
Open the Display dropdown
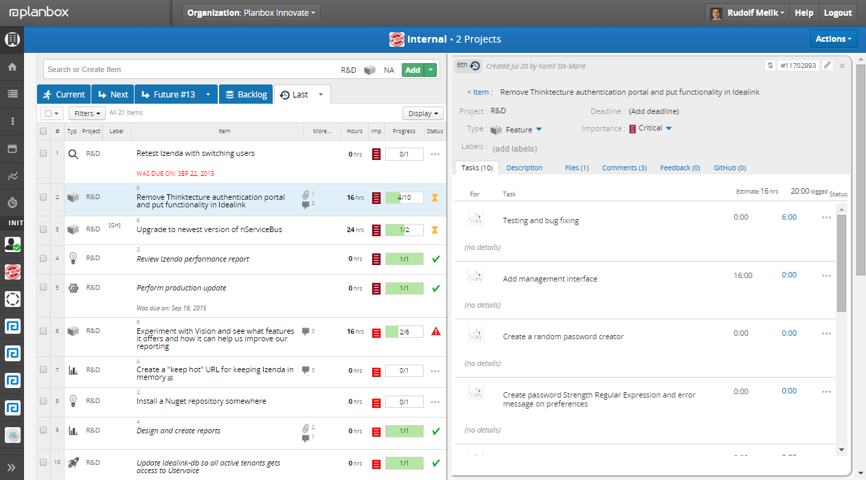(422, 113)
